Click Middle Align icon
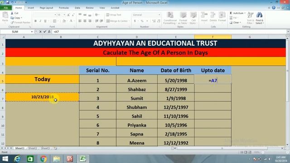This screenshot has width=290, height=163. pyautogui.click(x=85, y=14)
